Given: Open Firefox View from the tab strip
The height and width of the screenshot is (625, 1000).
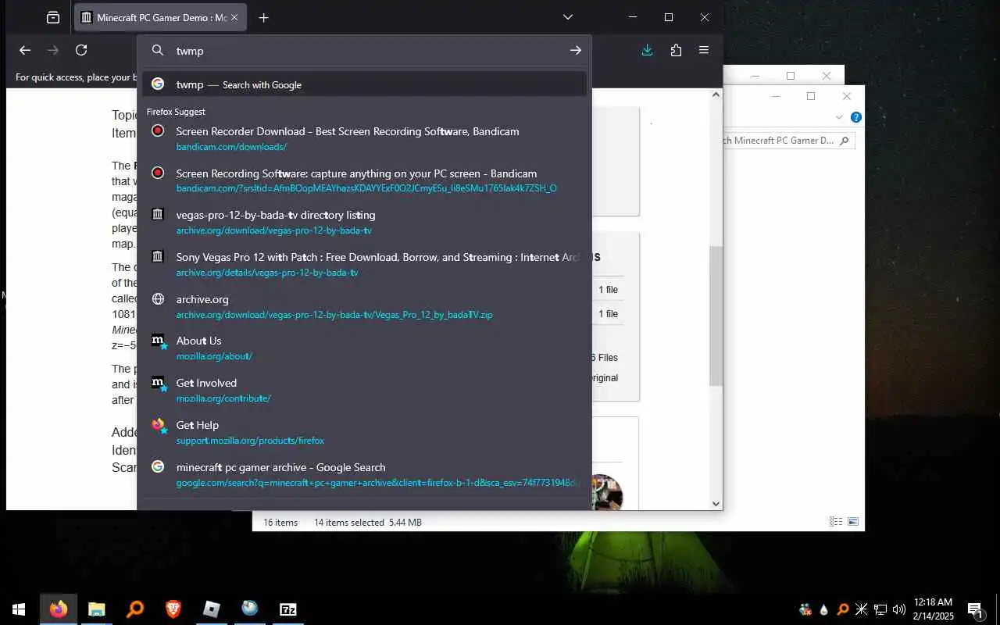Looking at the screenshot, I should point(53,17).
